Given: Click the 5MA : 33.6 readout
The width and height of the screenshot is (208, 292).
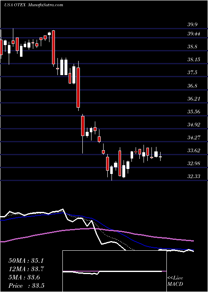Looking at the screenshot, I should coord(24,277).
